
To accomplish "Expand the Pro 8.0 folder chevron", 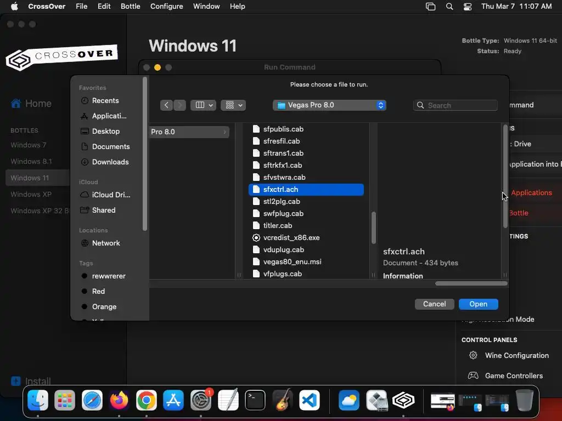I will click(224, 132).
